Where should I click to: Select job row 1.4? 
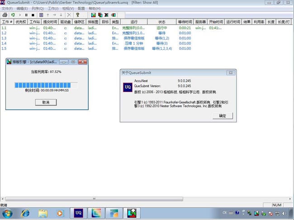(x=146, y=43)
